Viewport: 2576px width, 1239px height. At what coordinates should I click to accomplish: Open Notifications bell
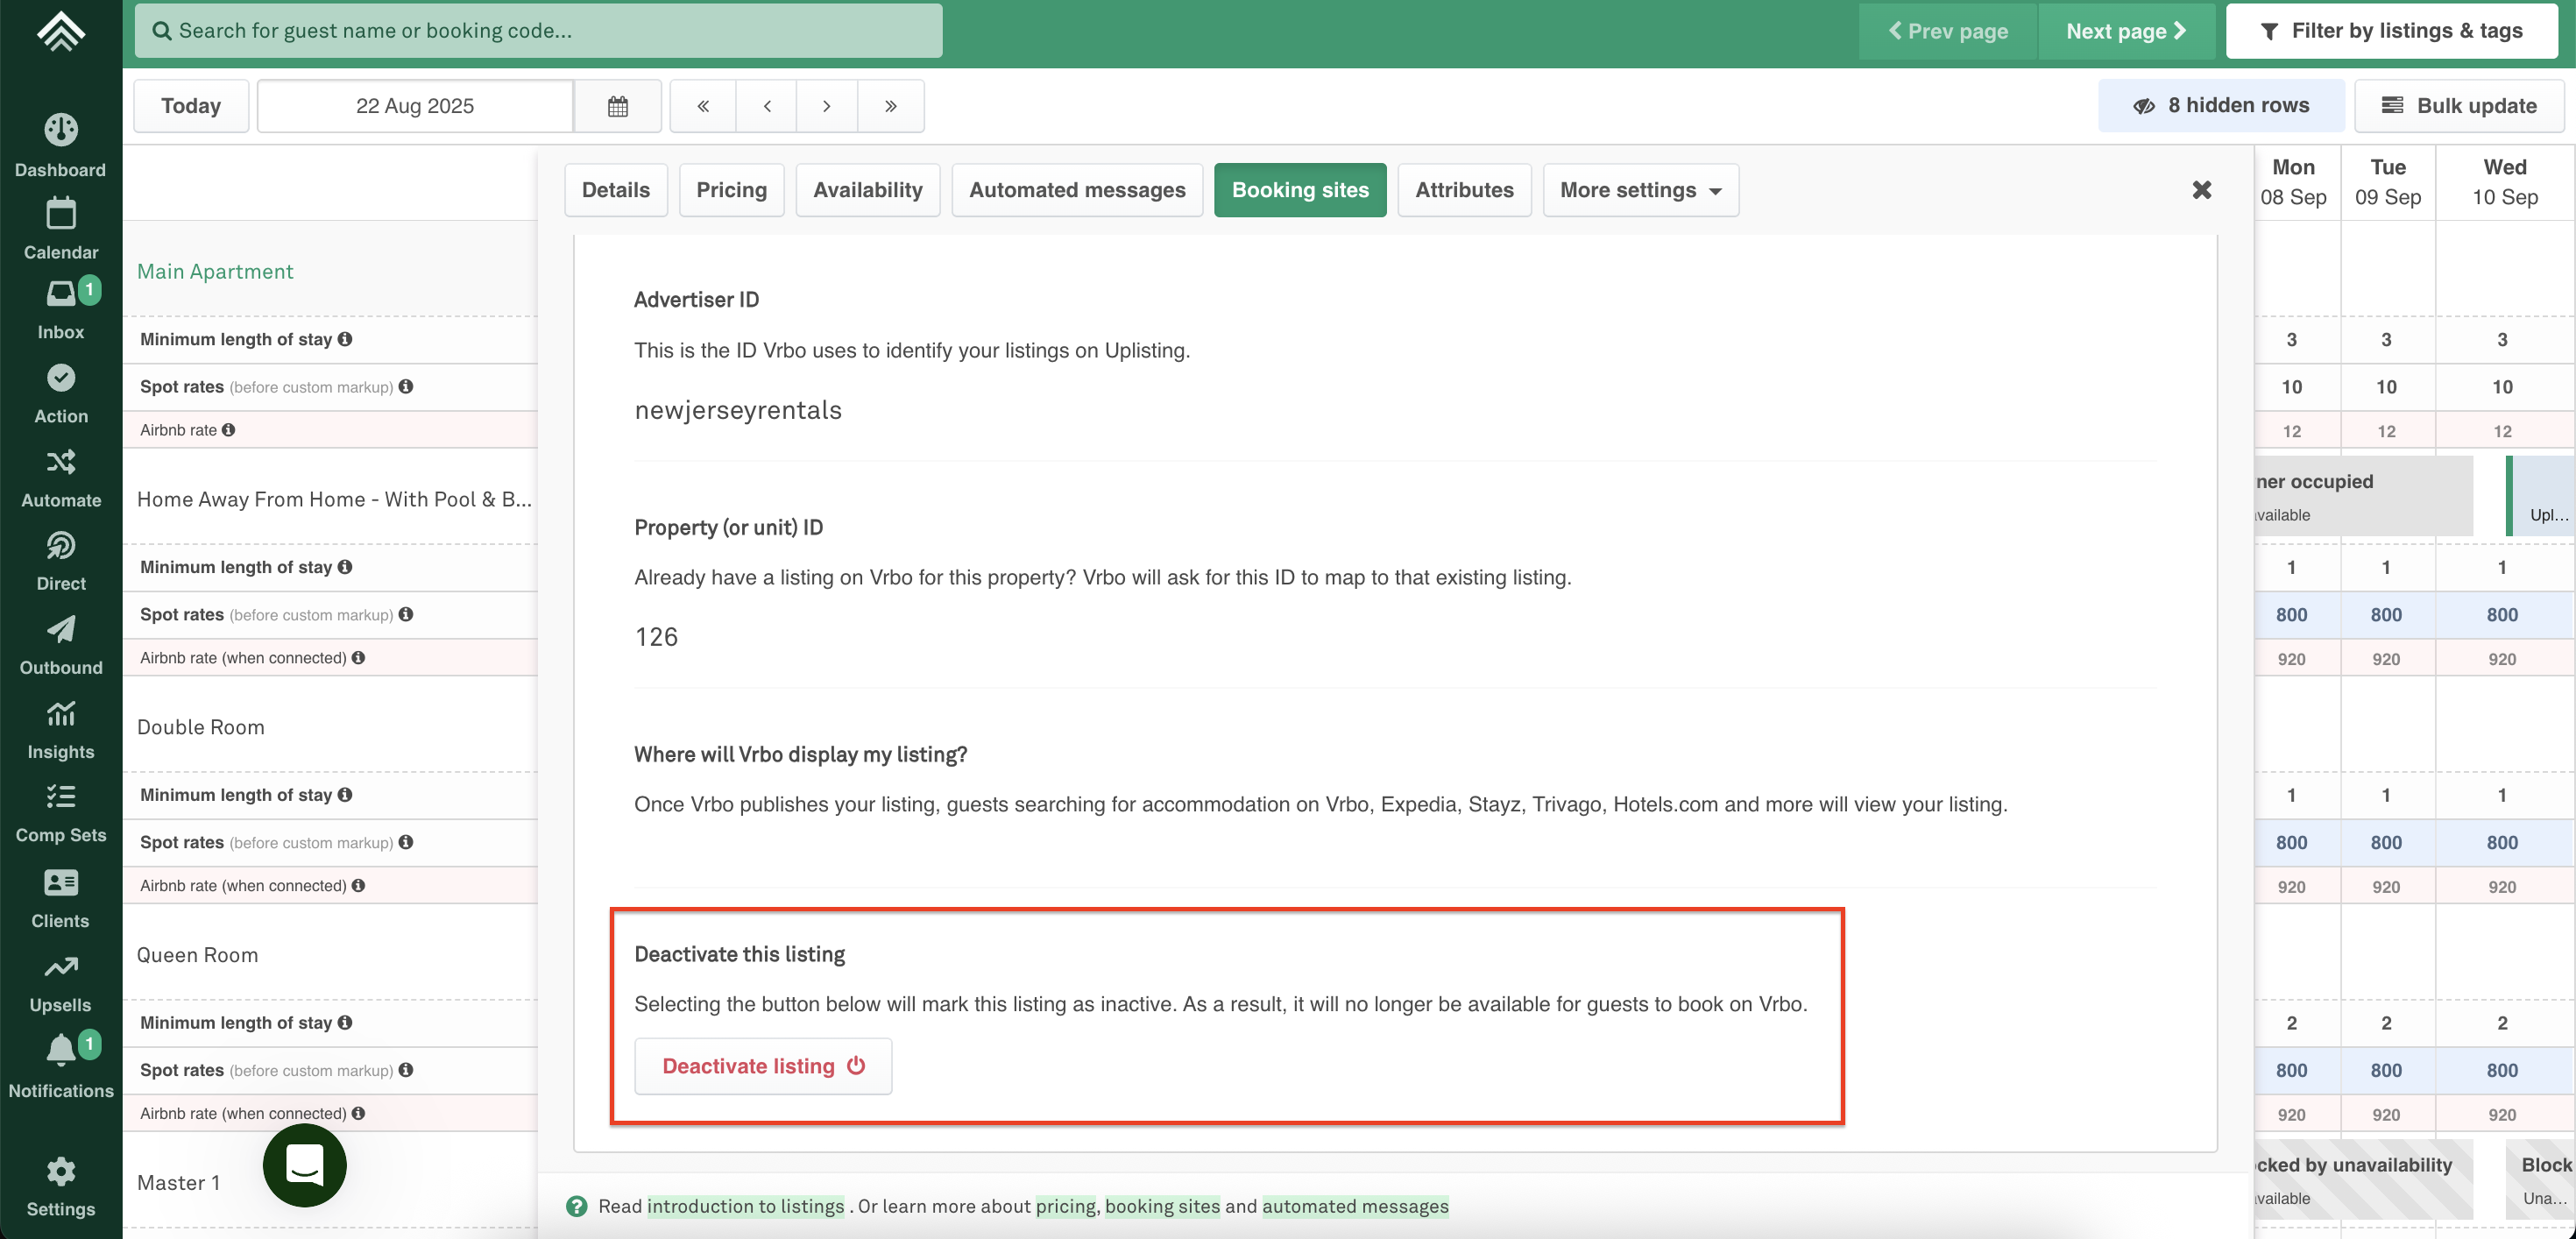click(61, 1066)
